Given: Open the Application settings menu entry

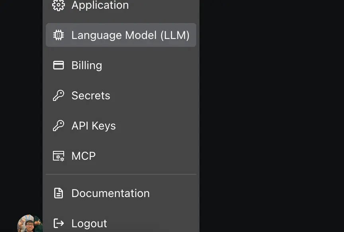Looking at the screenshot, I should tap(100, 6).
